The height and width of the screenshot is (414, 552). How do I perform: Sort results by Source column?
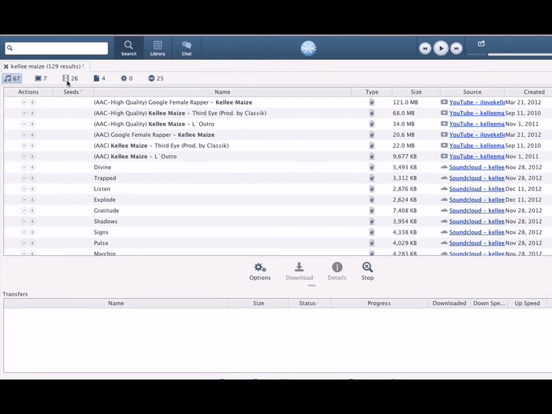coord(472,92)
